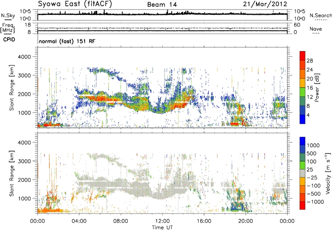Image resolution: width=332 pixels, height=230 pixels.
Task: Click the red bottom segment of Velocity color bar
Action: pos(303,206)
